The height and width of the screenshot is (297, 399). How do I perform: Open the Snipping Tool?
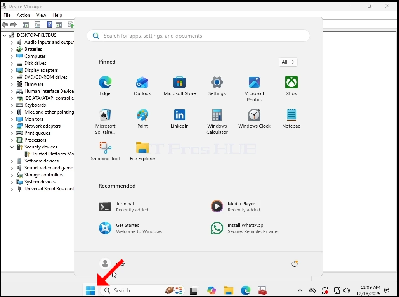(105, 151)
